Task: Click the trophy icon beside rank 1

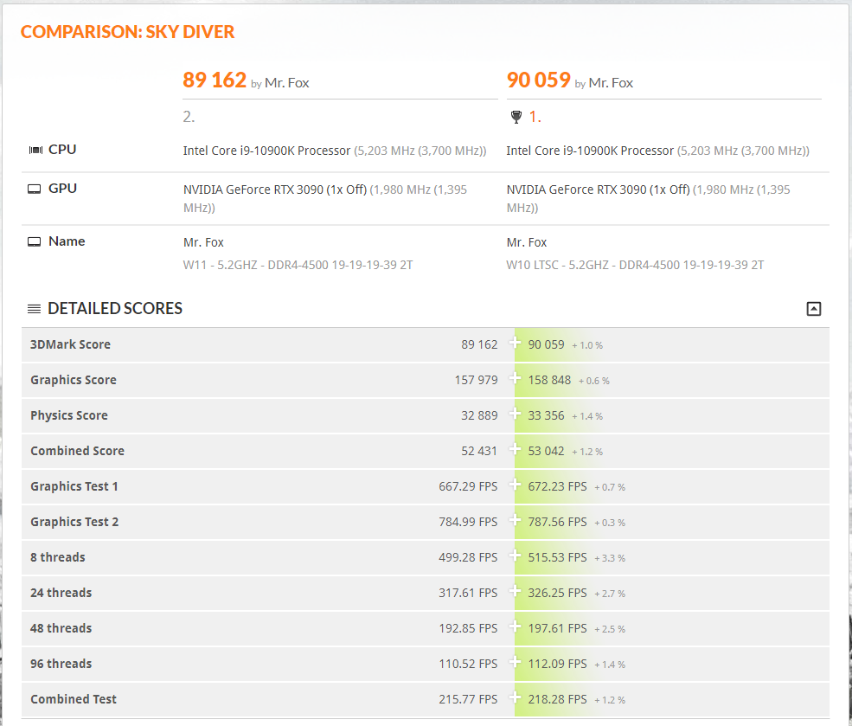Action: pyautogui.click(x=516, y=117)
